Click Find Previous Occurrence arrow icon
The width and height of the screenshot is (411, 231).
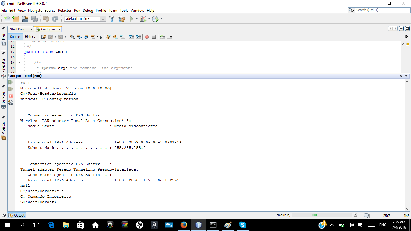(x=79, y=37)
